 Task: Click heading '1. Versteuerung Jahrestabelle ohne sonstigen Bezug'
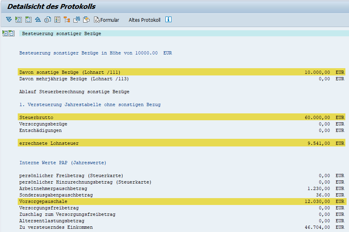90,105
